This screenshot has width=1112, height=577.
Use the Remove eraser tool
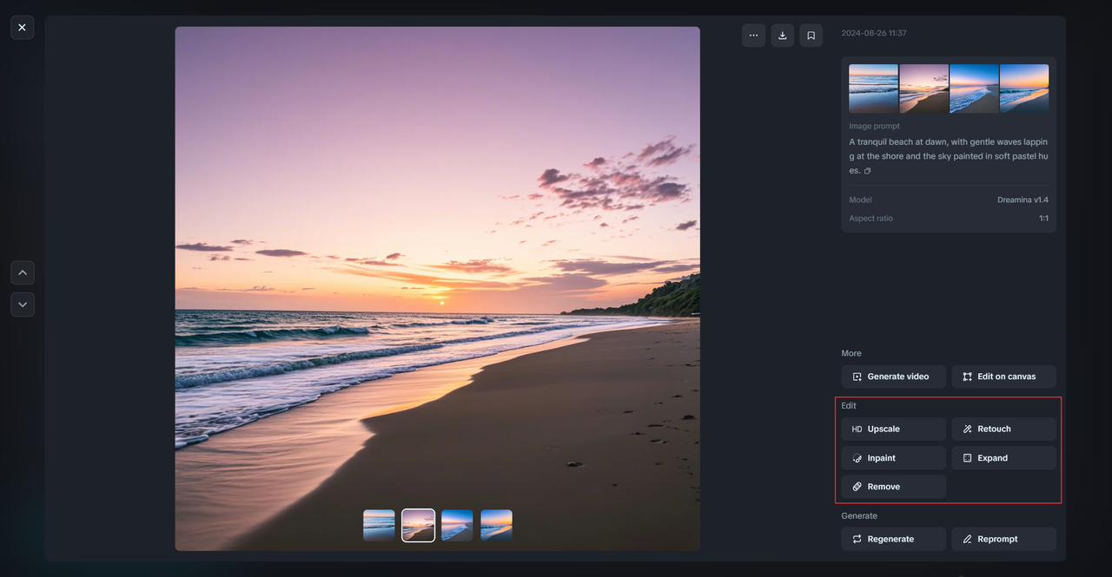(893, 487)
